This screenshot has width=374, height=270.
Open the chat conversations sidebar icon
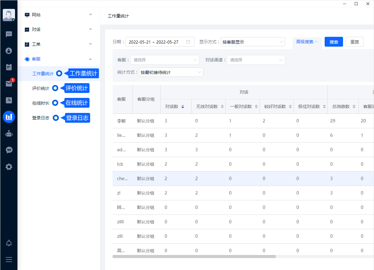point(9,34)
